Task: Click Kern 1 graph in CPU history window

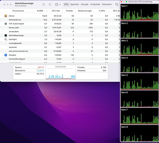Action: point(139,12)
